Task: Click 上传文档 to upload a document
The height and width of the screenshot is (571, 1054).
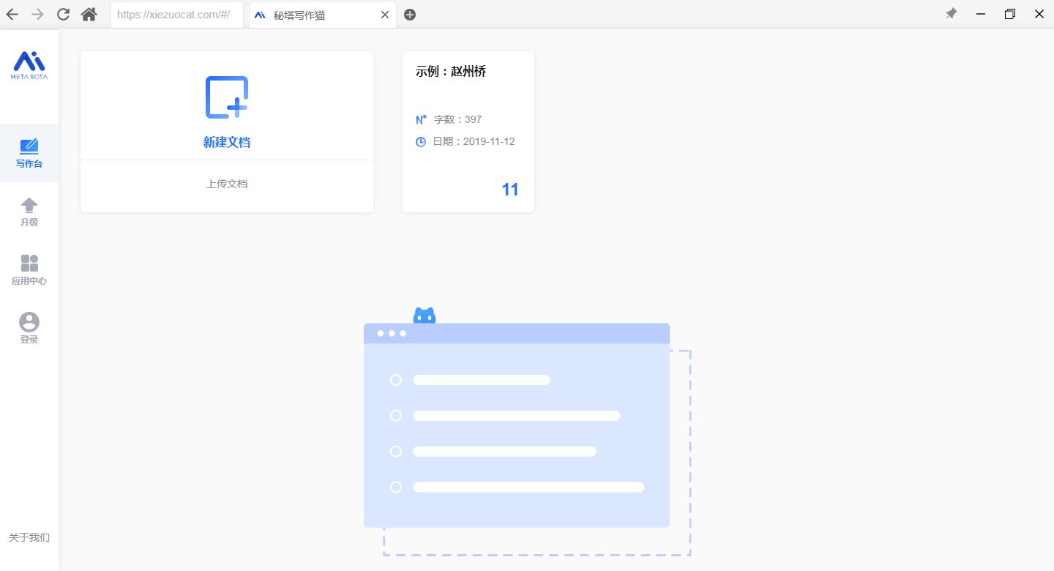Action: click(227, 184)
